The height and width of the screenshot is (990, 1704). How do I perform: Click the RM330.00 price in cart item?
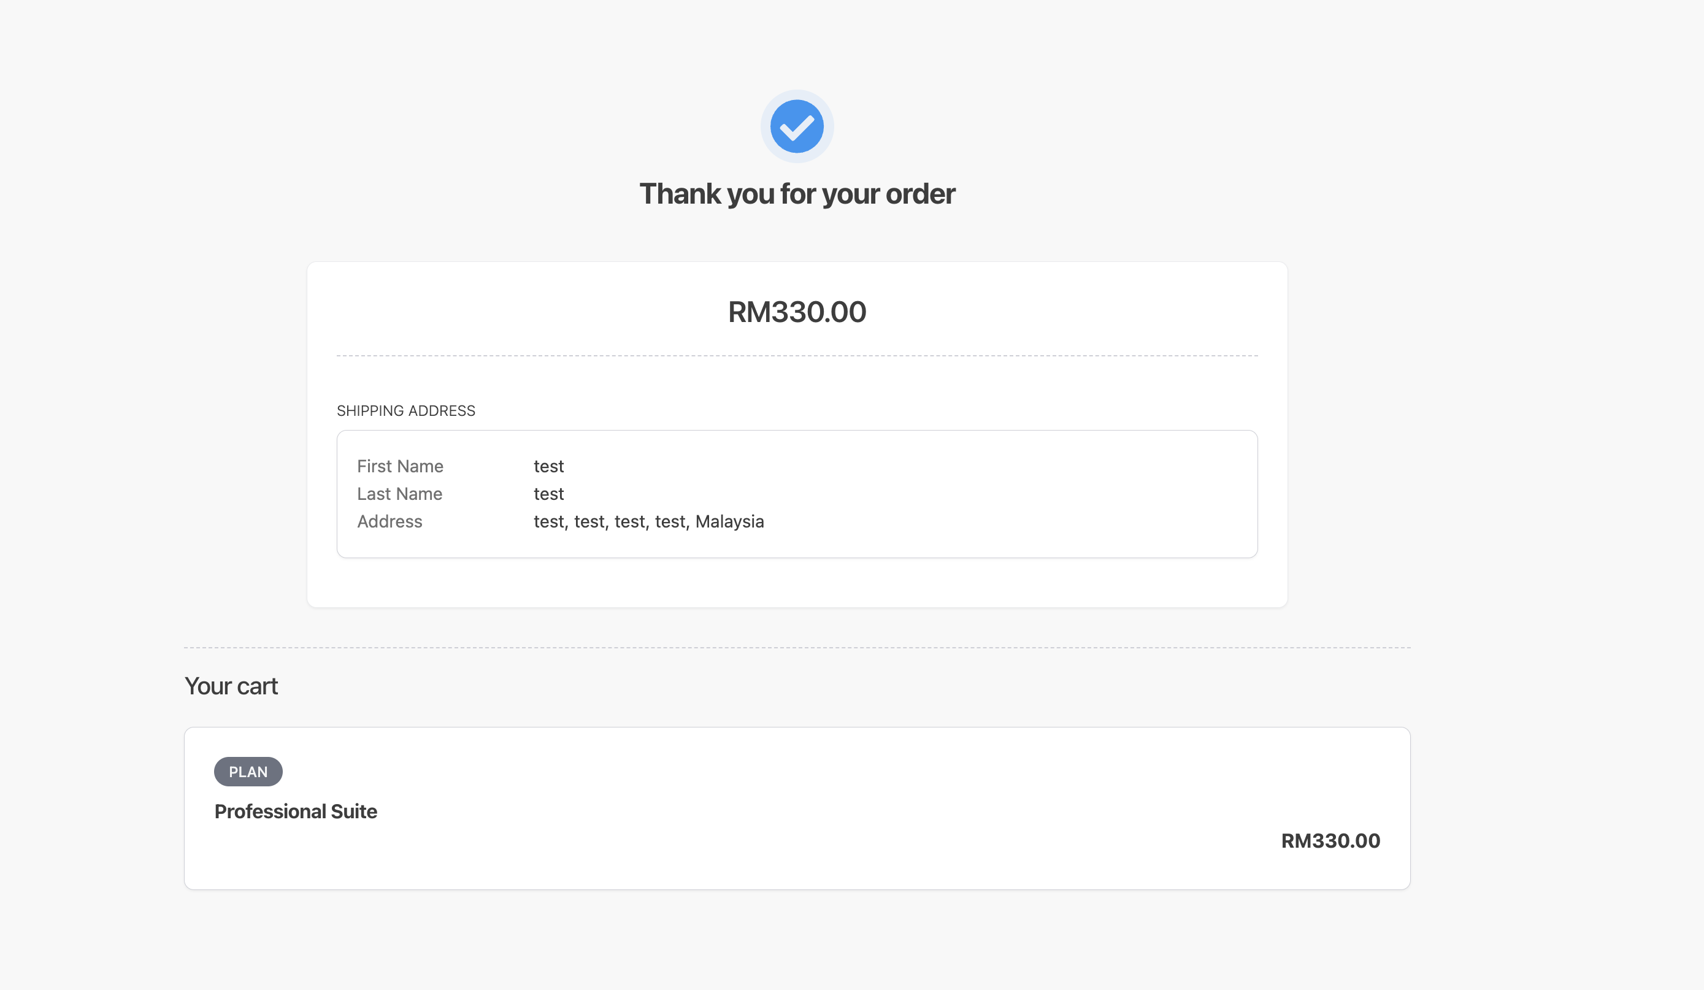(1330, 840)
